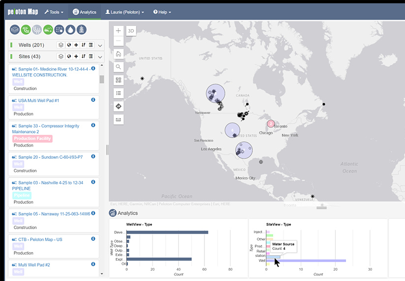Click the drilling rig round icon
Image resolution: width=405 pixels, height=281 pixels.
coord(82,30)
